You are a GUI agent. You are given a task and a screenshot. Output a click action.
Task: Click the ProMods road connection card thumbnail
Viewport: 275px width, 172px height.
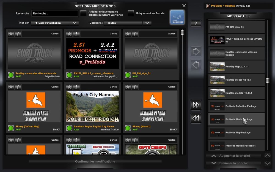tap(93, 53)
